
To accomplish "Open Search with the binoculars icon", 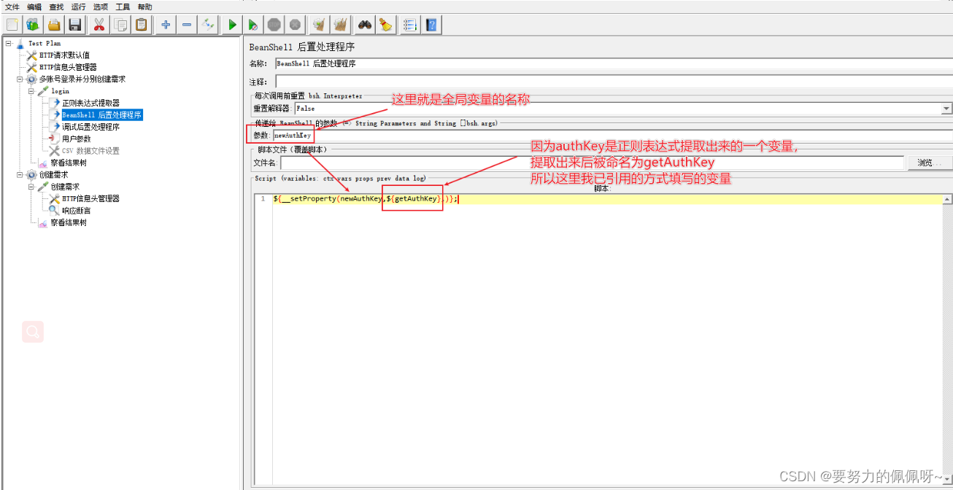I will click(365, 25).
